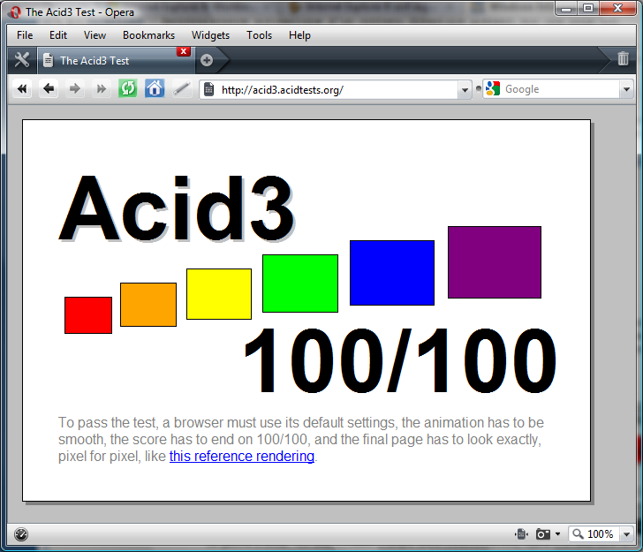The image size is (643, 552).
Task: Toggle the fit-to-width icon in status bar
Action: point(521,534)
